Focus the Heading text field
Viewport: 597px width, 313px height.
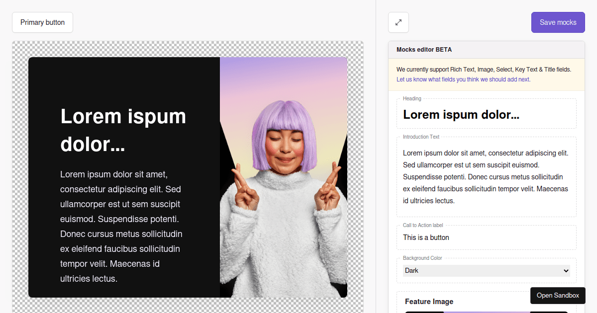(486, 115)
